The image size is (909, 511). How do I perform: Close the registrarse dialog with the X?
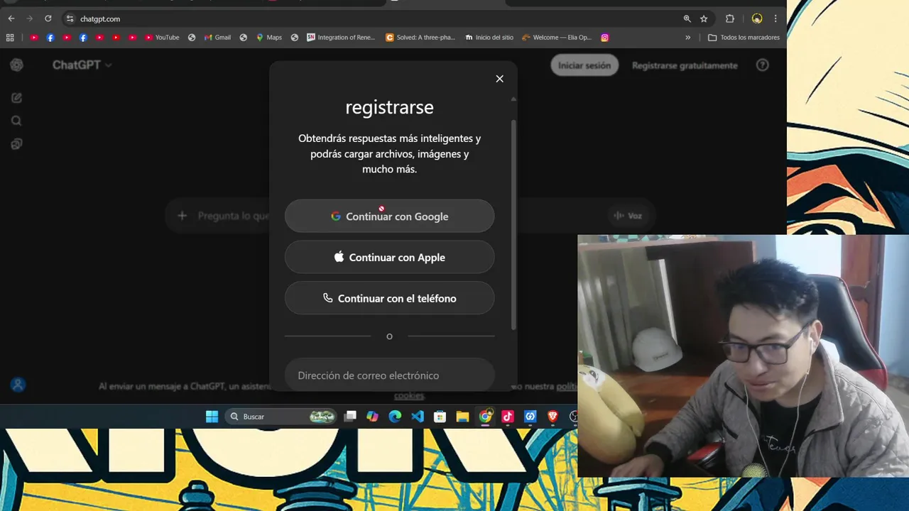point(499,79)
